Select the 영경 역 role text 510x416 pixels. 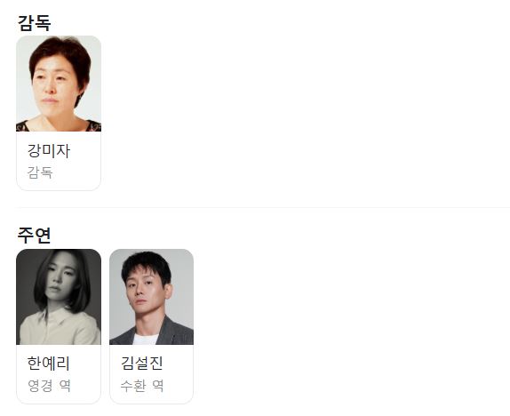pos(49,386)
